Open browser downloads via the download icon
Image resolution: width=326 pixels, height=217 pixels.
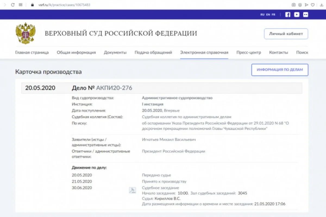point(322,5)
